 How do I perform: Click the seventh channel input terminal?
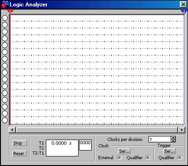click(5, 59)
